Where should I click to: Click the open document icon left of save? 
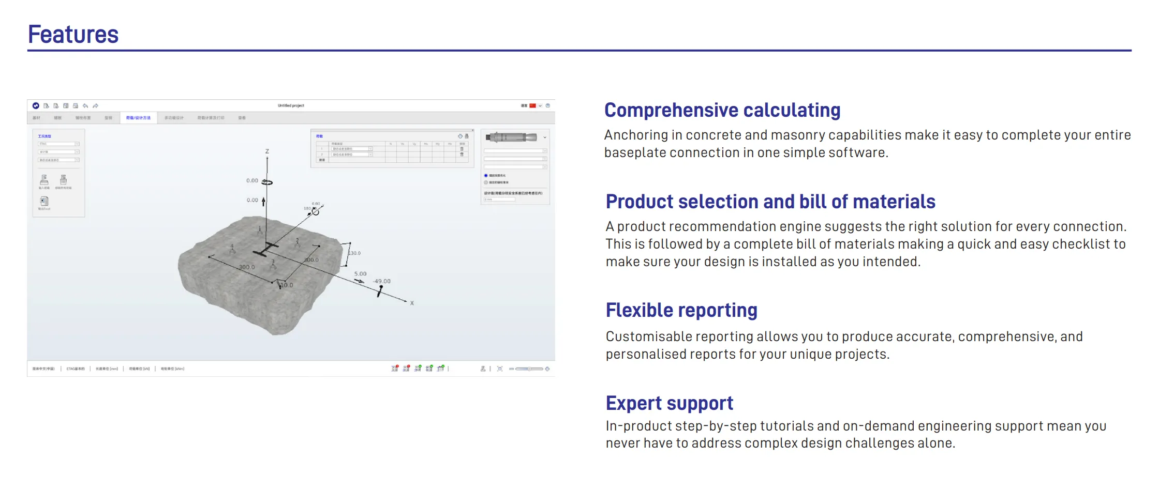(x=56, y=105)
